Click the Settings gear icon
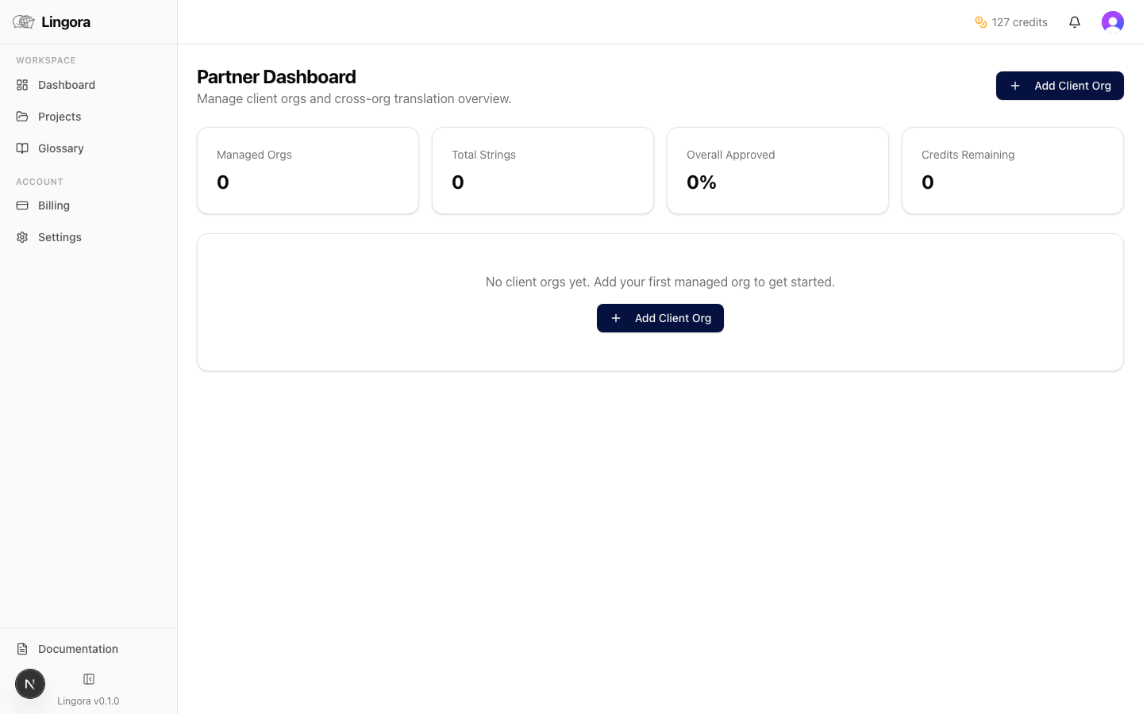The width and height of the screenshot is (1143, 714). (22, 236)
